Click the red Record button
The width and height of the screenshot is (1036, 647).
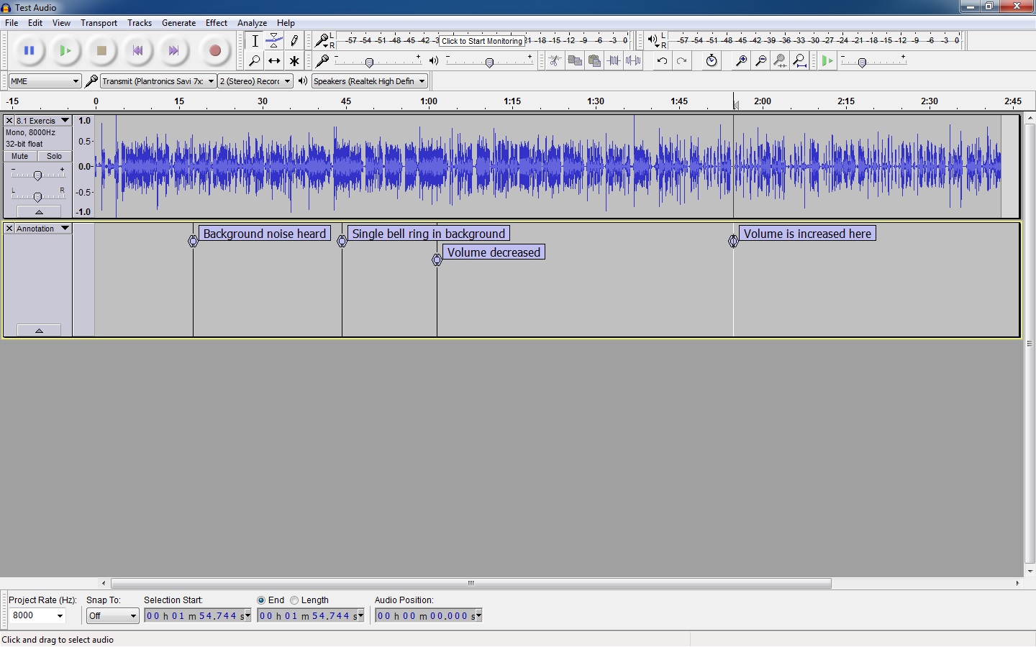point(214,51)
